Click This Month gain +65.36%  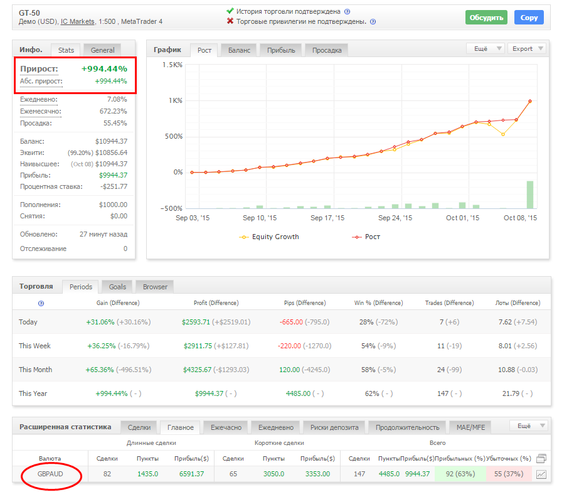click(x=100, y=370)
